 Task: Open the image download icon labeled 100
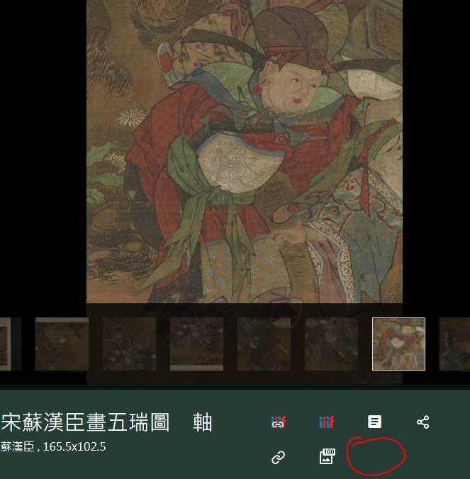(326, 457)
